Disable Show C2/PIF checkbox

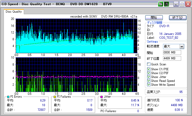point(149,73)
